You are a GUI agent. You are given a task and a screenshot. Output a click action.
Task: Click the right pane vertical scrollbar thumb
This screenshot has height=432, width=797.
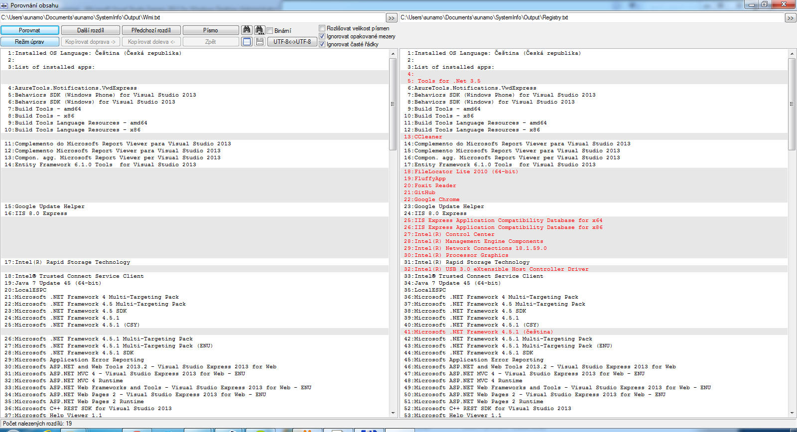(792, 104)
